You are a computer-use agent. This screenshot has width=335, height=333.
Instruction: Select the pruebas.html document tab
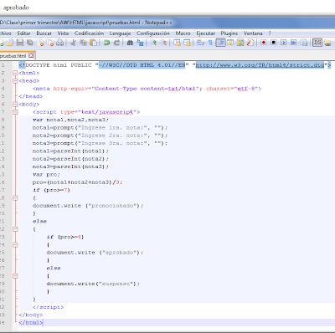coord(16,55)
